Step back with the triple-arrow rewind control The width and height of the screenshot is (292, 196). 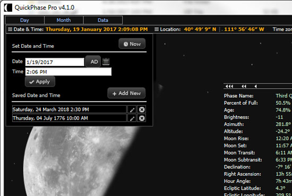tap(229, 86)
